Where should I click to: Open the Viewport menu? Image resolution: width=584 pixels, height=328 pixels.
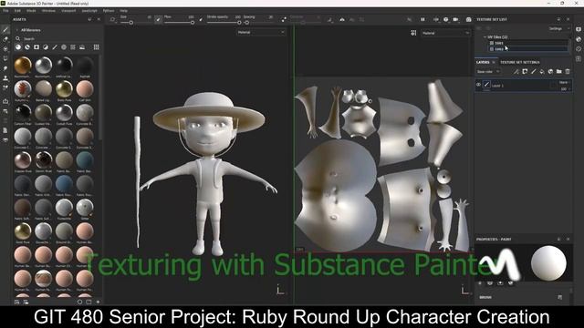tap(68, 11)
